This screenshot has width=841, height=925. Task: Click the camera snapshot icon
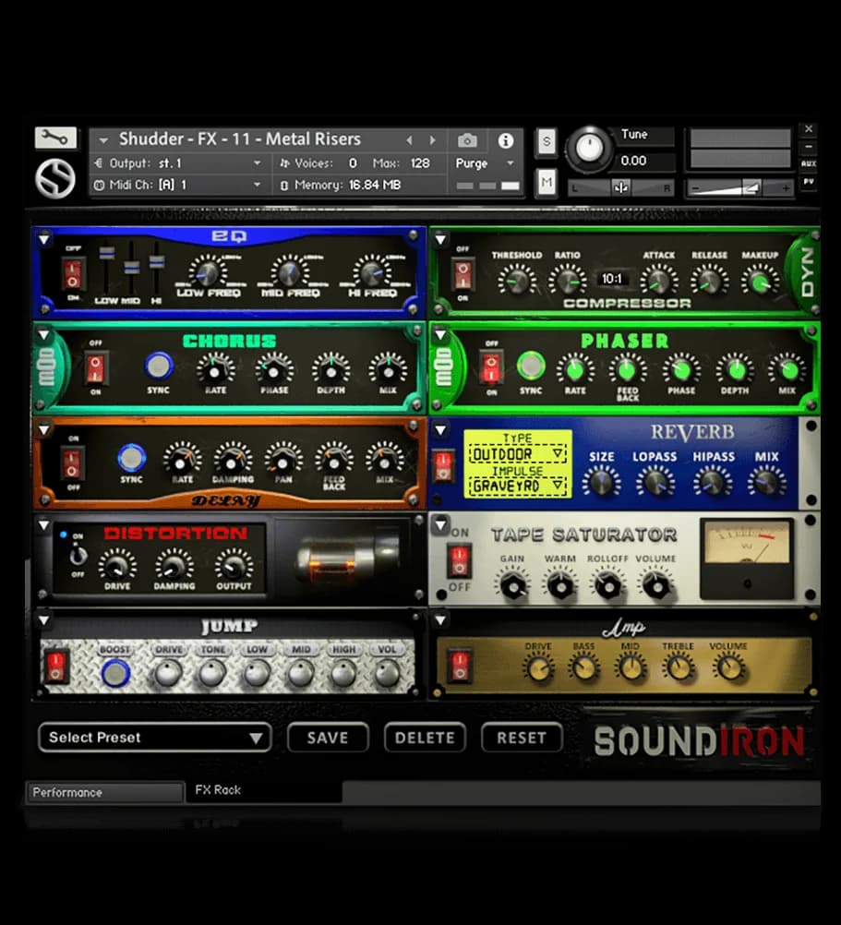tap(468, 140)
